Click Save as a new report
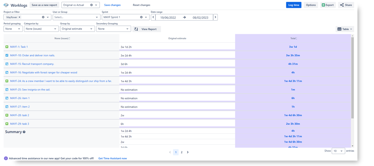The height and width of the screenshot is (166, 374). pyautogui.click(x=45, y=5)
